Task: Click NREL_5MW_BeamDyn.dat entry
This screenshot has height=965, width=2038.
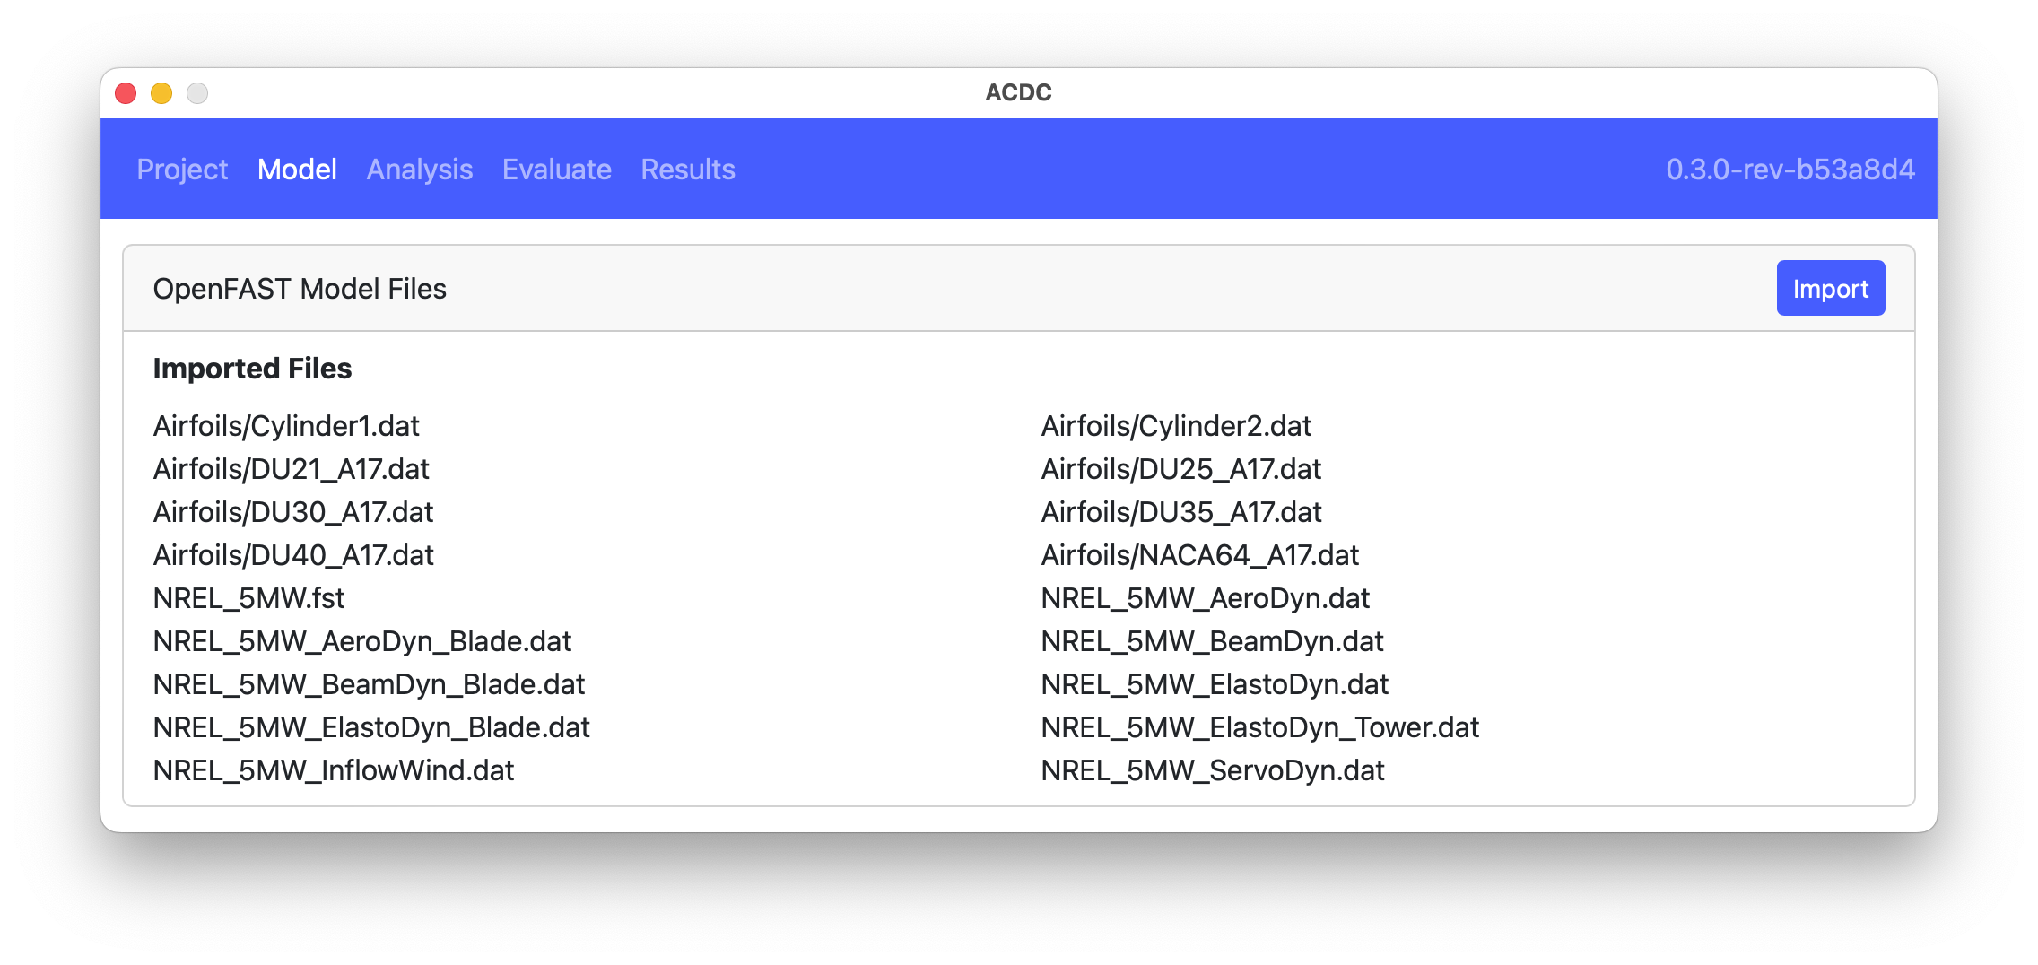Action: coord(1213,640)
